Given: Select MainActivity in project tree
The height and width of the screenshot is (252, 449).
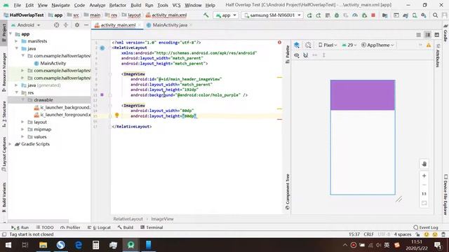Looking at the screenshot, I should 53,63.
